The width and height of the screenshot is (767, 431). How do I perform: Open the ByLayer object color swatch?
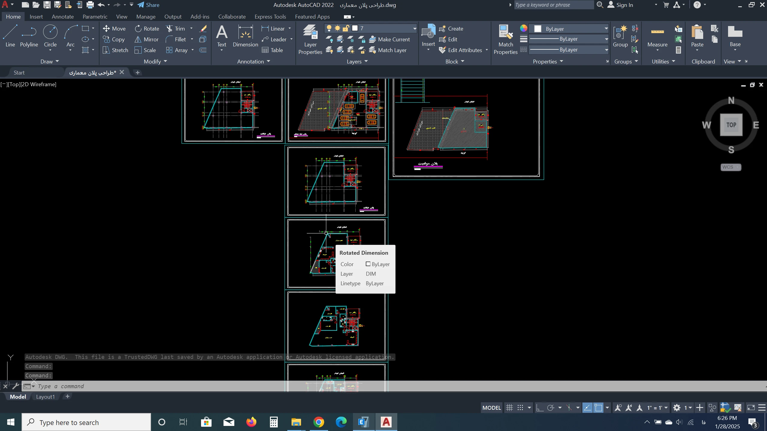click(538, 29)
